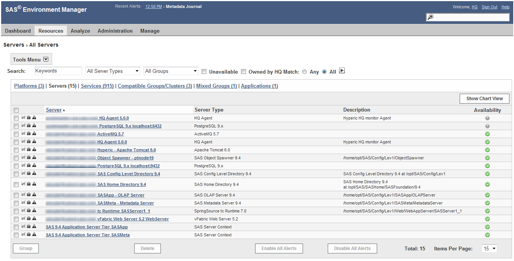Image resolution: width=514 pixels, height=261 pixels.
Task: Click the magnifier icon in the search box
Action: (430, 17)
